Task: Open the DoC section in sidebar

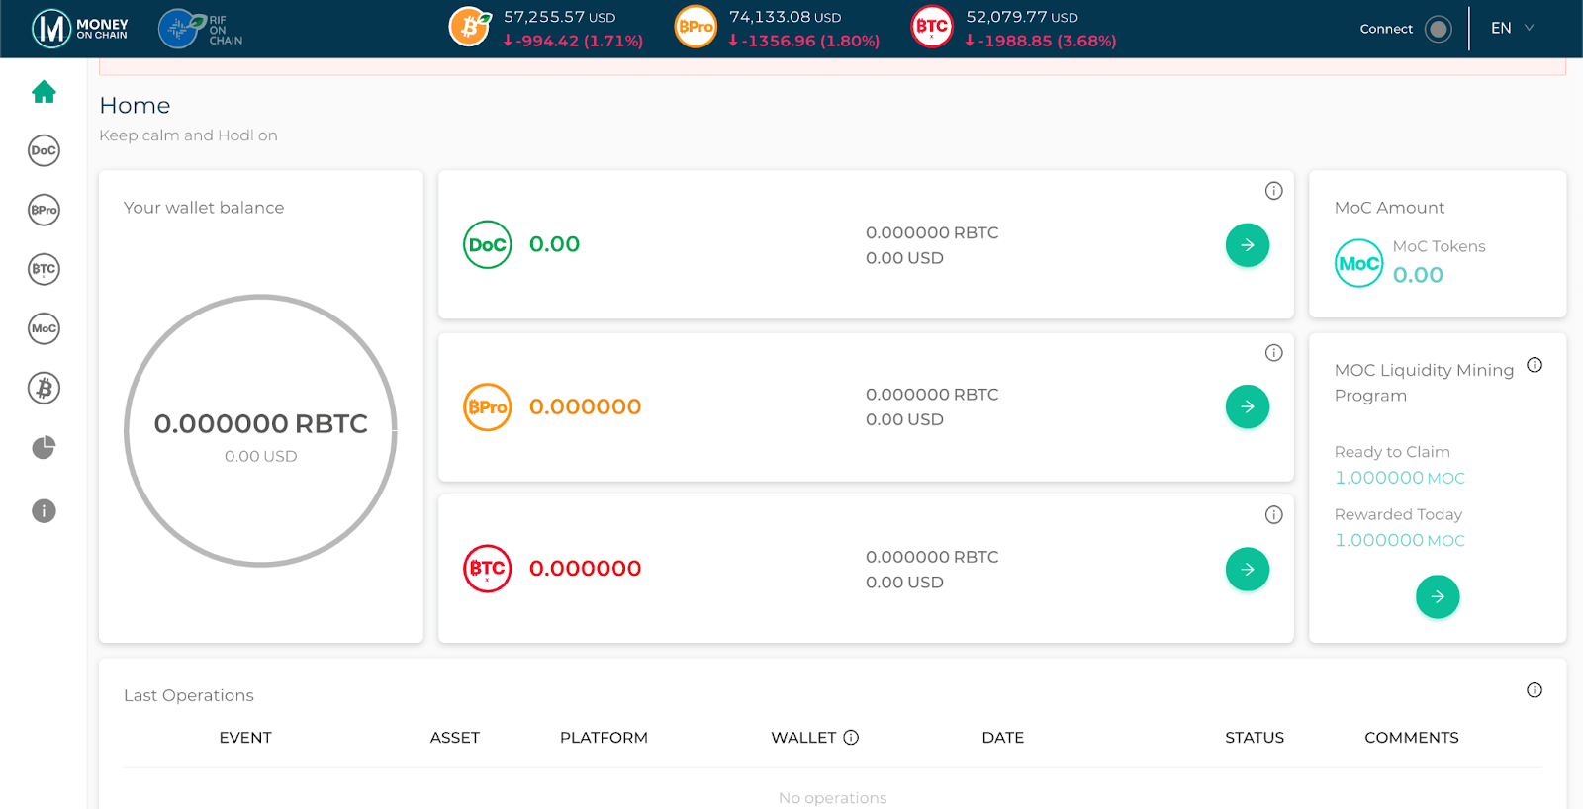Action: (x=44, y=150)
